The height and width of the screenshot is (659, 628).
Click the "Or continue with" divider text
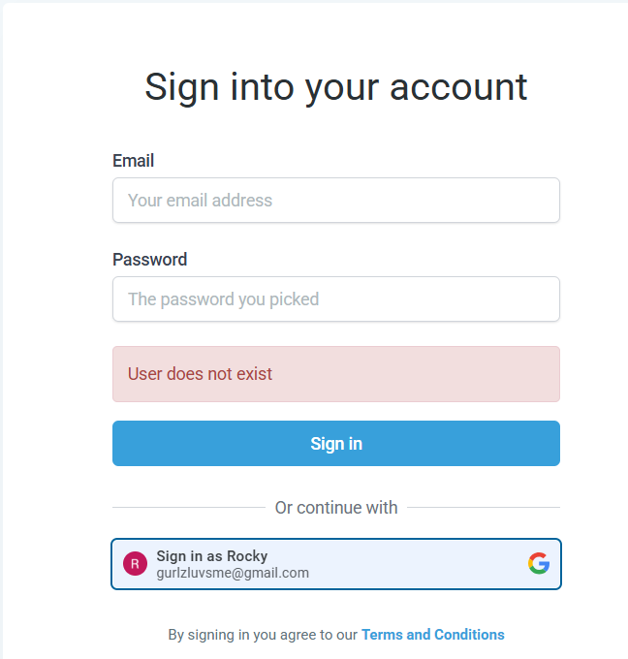pyautogui.click(x=336, y=507)
